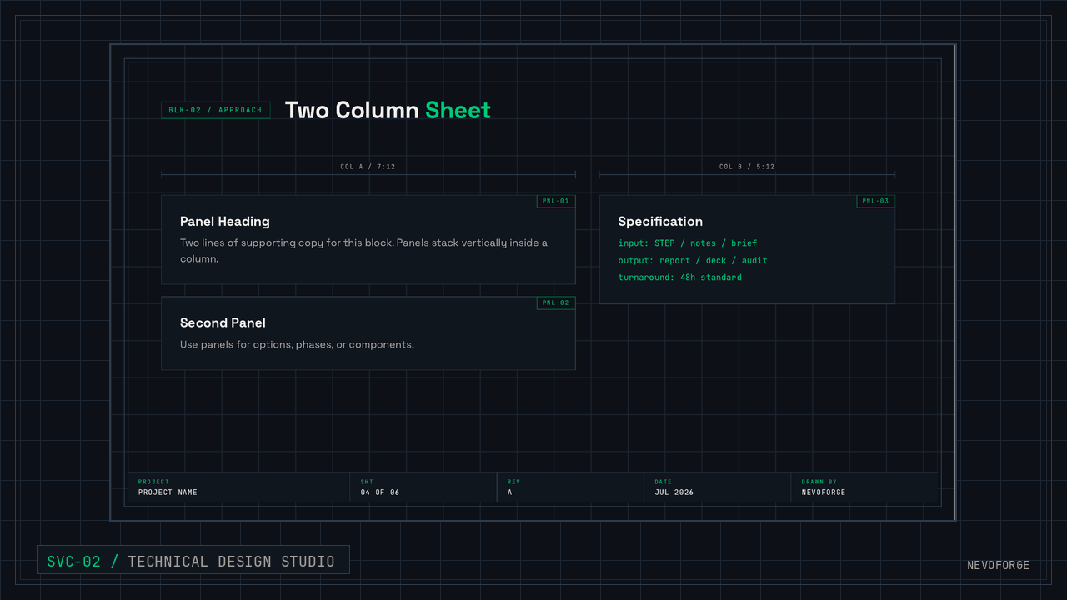Viewport: 1067px width, 600px height.
Task: Select the COL A / 7:12 ruler label
Action: coord(368,167)
